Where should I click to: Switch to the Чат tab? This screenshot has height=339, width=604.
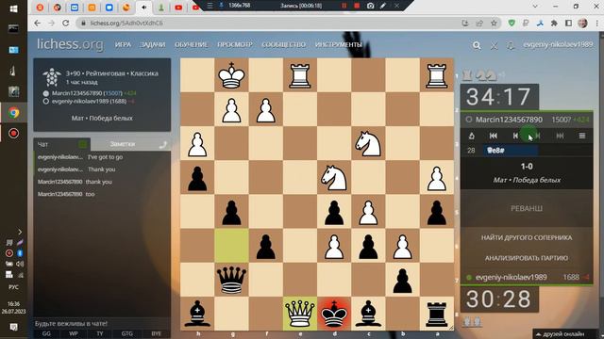point(42,144)
